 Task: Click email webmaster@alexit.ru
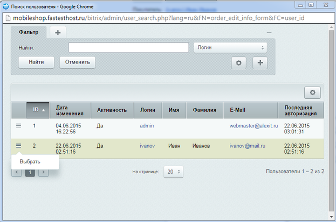[253, 126]
